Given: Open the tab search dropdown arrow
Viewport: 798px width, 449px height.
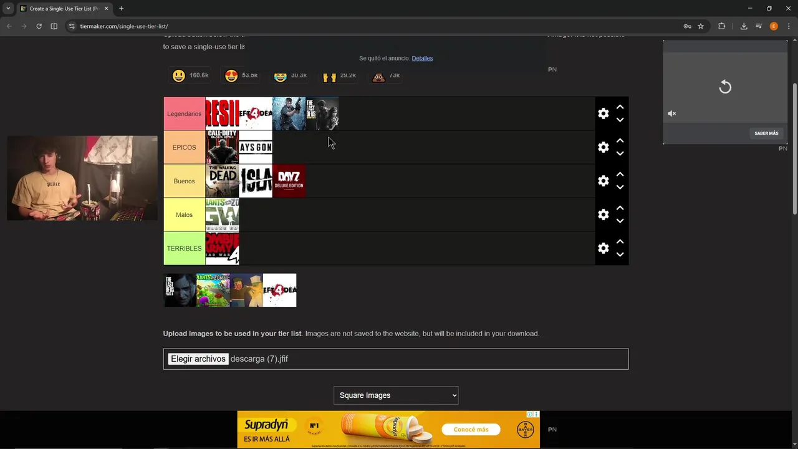Looking at the screenshot, I should tap(8, 8).
